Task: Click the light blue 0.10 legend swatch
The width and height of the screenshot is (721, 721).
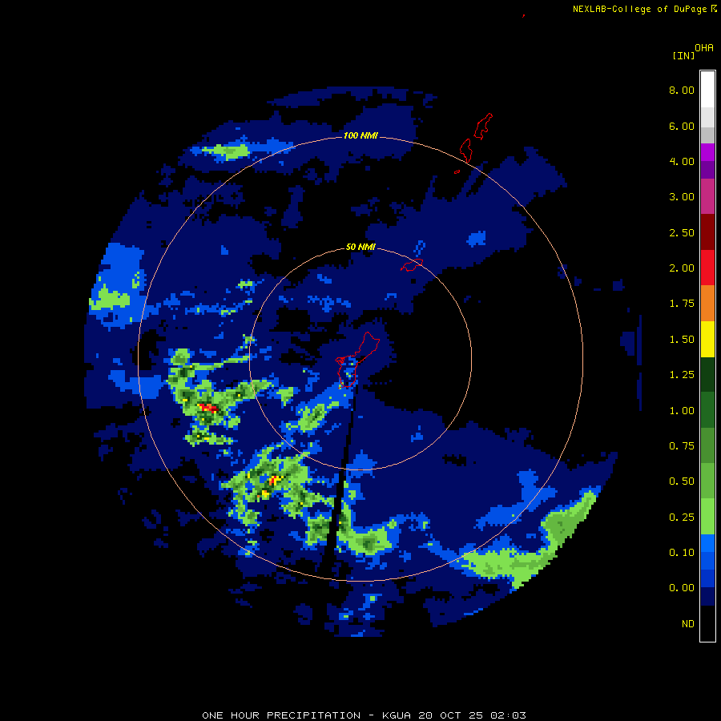Action: pyautogui.click(x=707, y=543)
